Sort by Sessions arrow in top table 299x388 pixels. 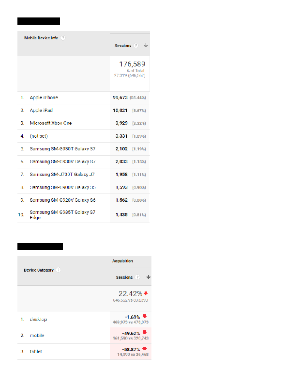146,45
